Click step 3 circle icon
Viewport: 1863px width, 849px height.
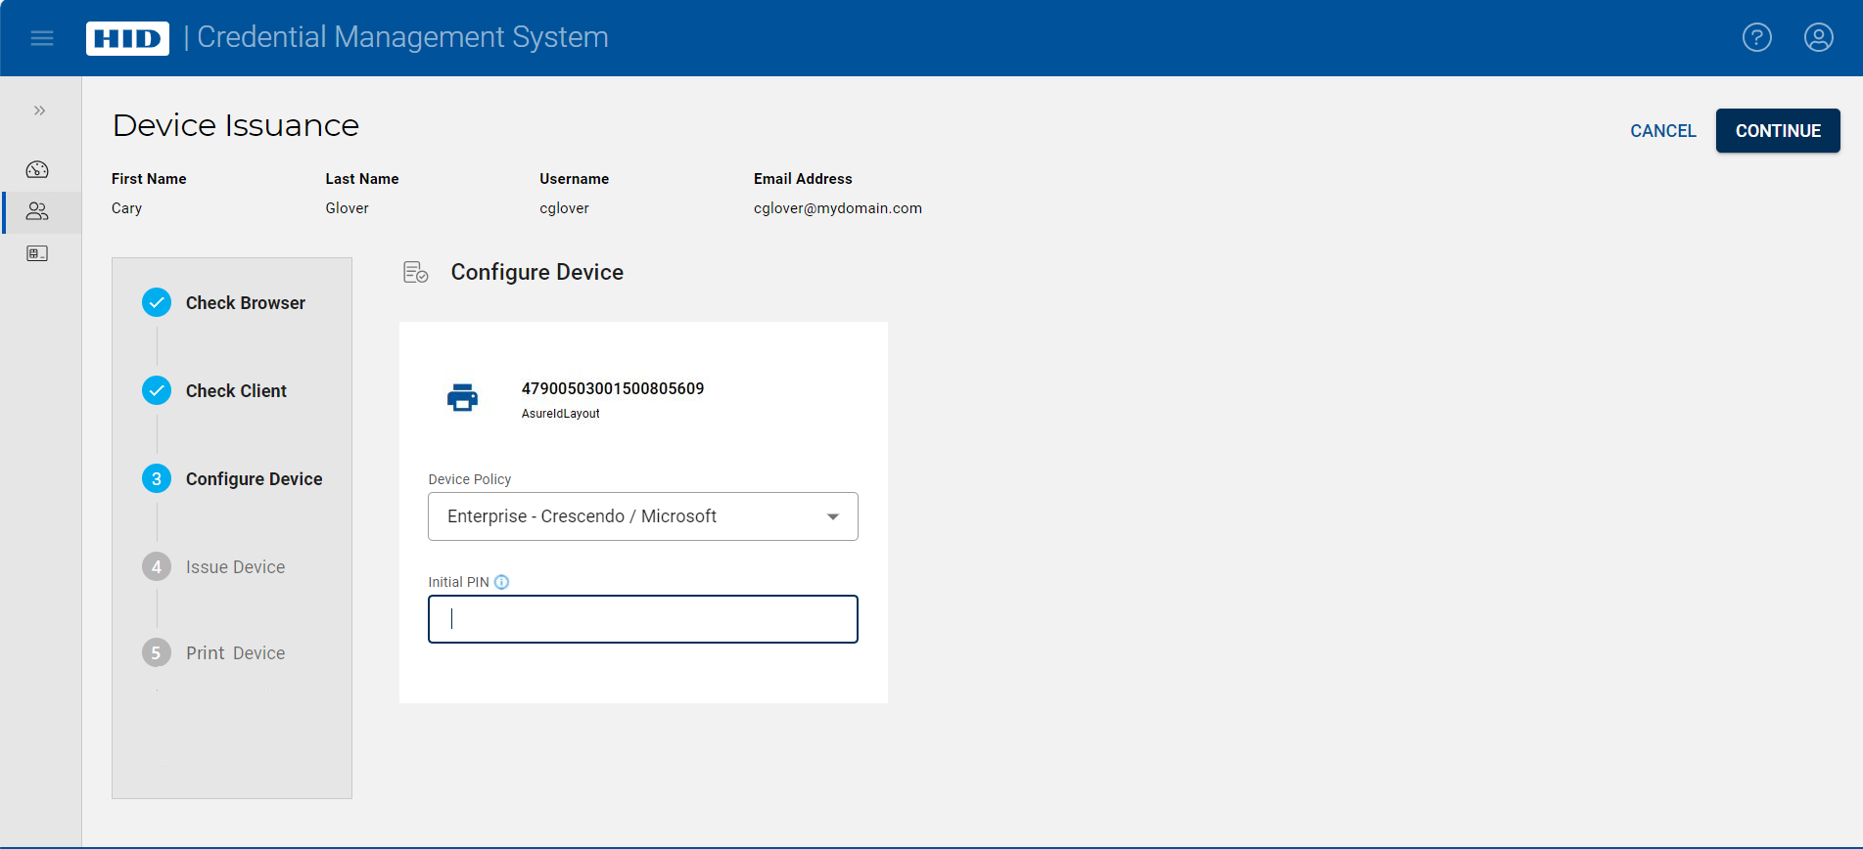157,478
